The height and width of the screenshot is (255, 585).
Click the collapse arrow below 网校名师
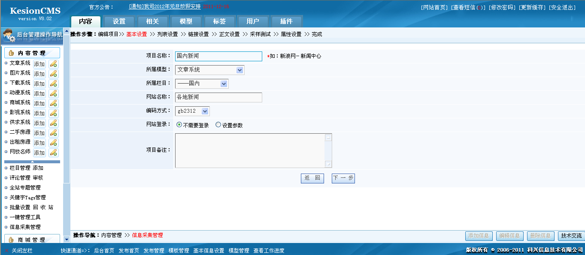click(32, 162)
